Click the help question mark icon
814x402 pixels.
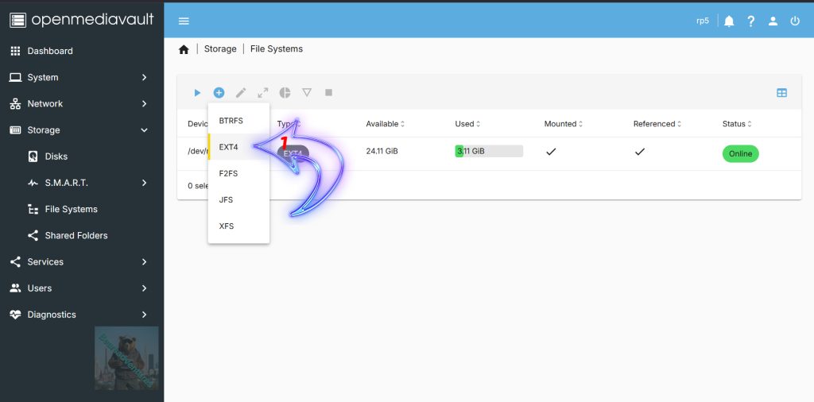point(751,21)
